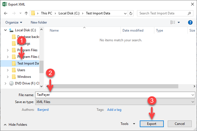Collapse the pane with Hide Folders
The width and height of the screenshot is (197, 131).
(15, 125)
